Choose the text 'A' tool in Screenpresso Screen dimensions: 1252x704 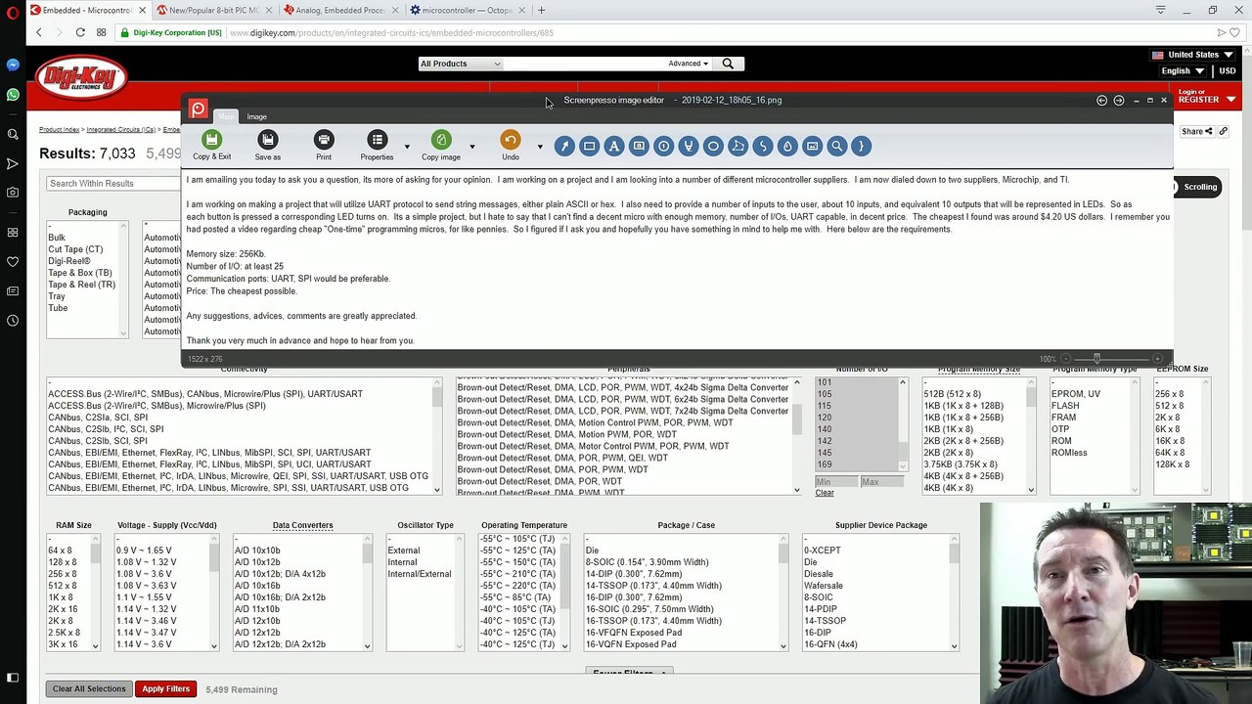click(614, 146)
